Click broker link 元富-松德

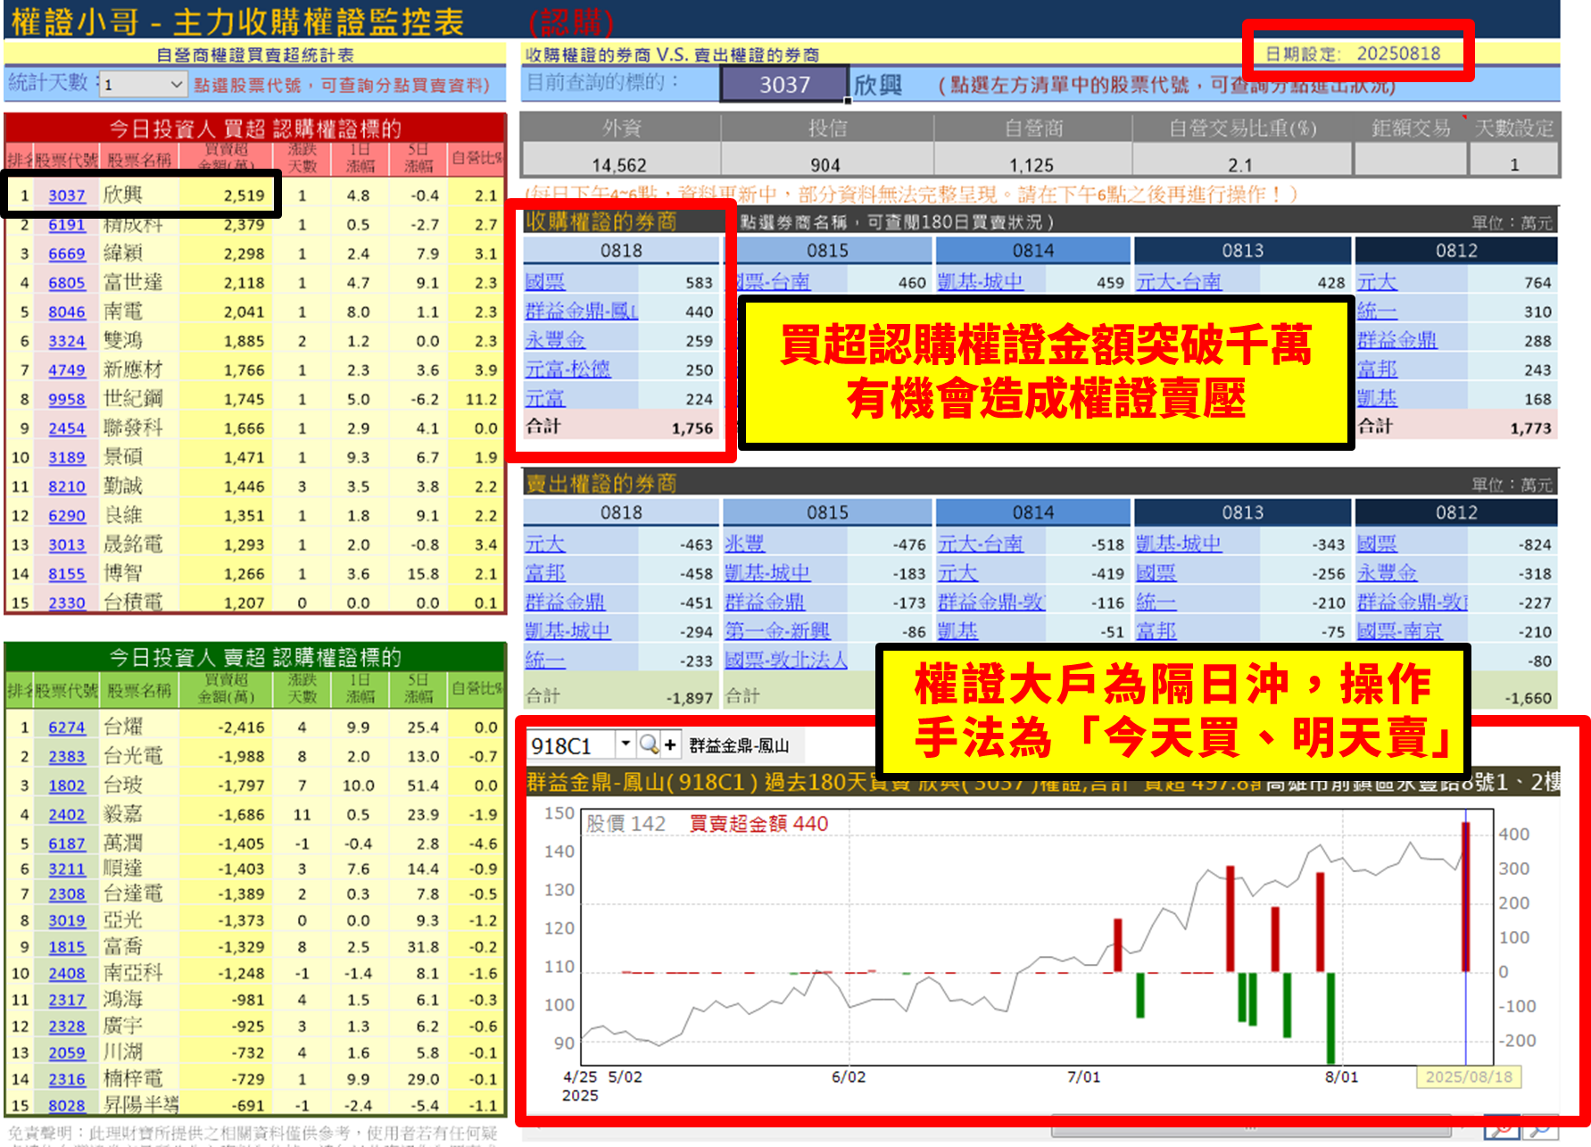(x=568, y=369)
